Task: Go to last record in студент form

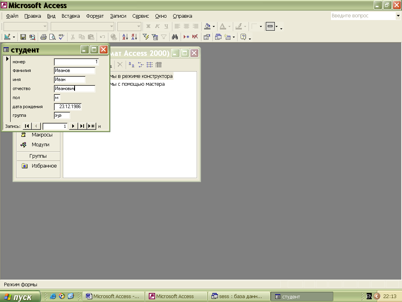Action: (x=82, y=126)
